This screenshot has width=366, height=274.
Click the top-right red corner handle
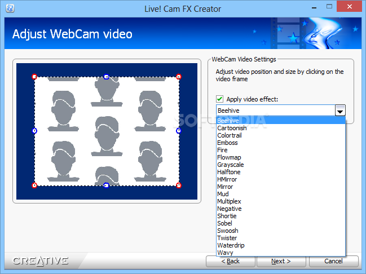pos(179,77)
